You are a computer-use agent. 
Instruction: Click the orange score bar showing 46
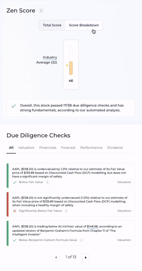[71, 68]
